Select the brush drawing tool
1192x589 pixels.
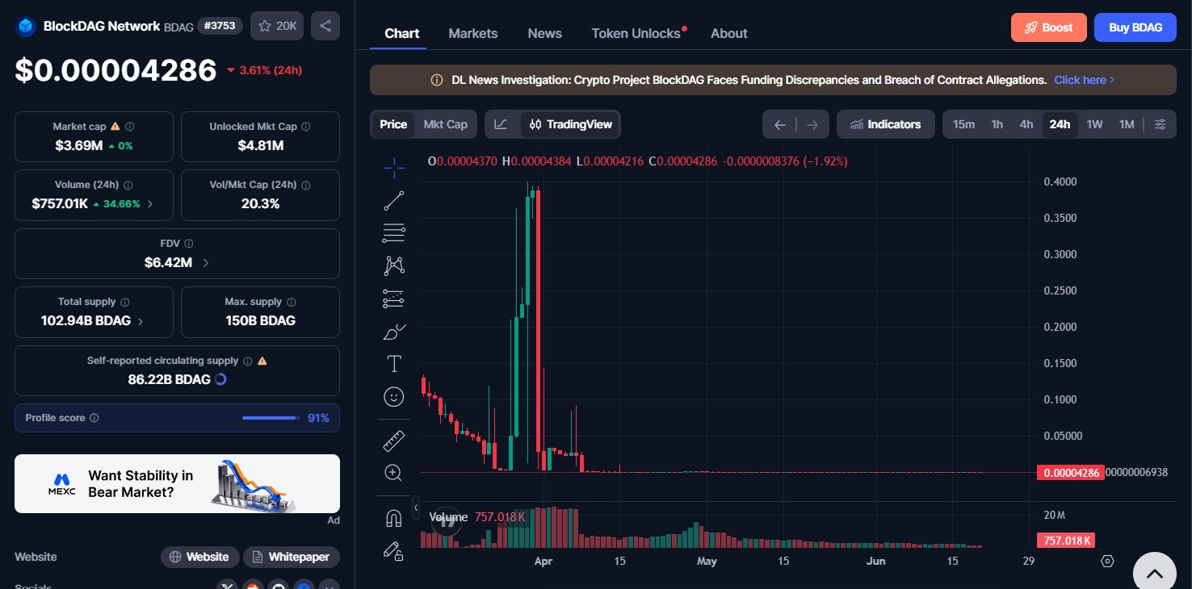point(394,332)
